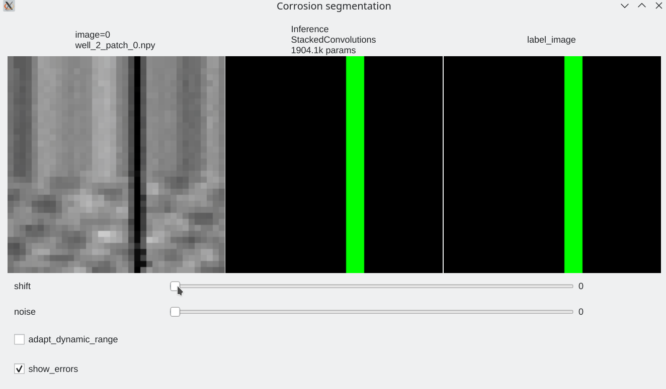
Task: Click the noise slider handle
Action: coord(175,312)
